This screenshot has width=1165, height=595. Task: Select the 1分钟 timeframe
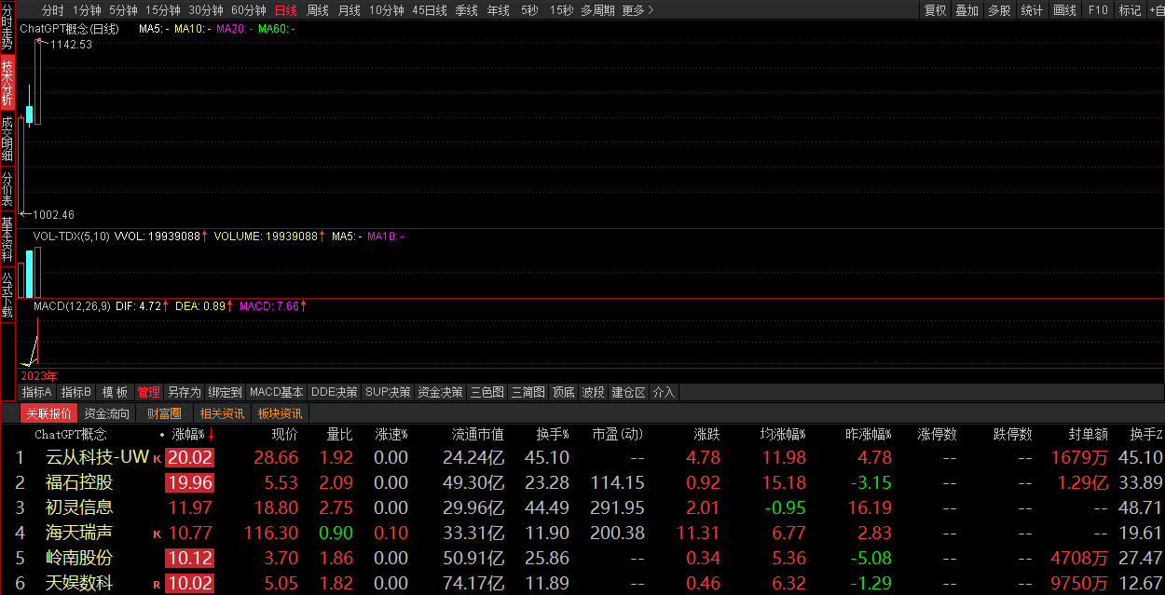click(x=87, y=10)
